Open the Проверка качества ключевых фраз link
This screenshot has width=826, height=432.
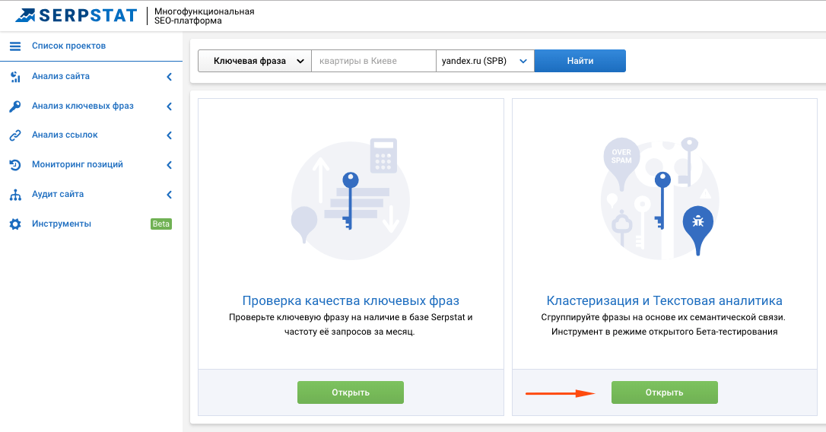click(x=351, y=301)
